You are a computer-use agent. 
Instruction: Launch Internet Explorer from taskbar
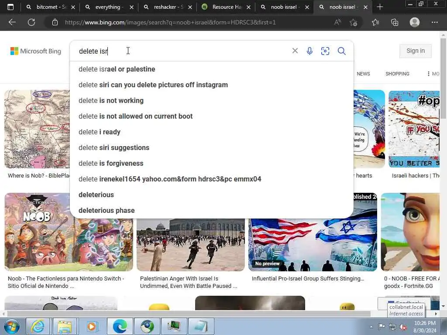click(38, 326)
